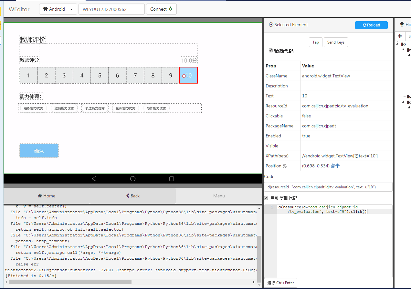411x289 pixels.
Task: Open the Android platform dropdown
Action: click(x=72, y=9)
